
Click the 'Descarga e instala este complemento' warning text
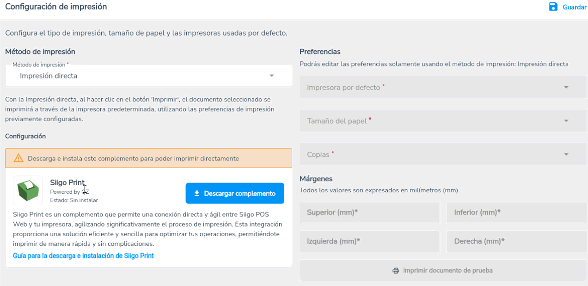click(x=133, y=158)
